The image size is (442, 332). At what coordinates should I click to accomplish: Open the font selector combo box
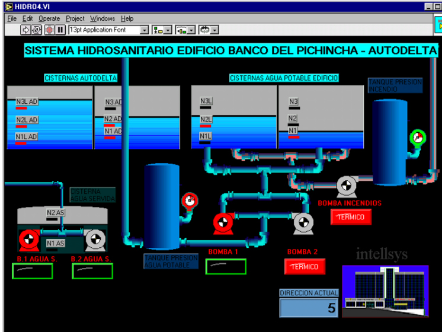(108, 30)
